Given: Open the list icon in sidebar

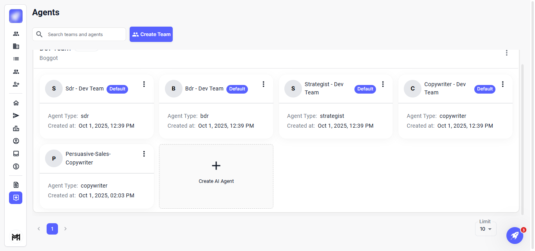Looking at the screenshot, I should 16,59.
